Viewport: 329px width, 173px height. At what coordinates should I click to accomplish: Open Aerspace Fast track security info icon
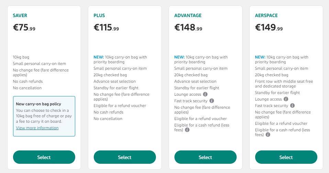293,106
